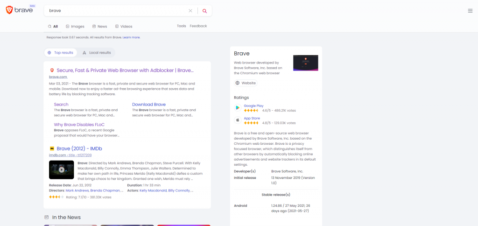This screenshot has height=226, width=478.
Task: Switch to the Images tab
Action: point(75,27)
